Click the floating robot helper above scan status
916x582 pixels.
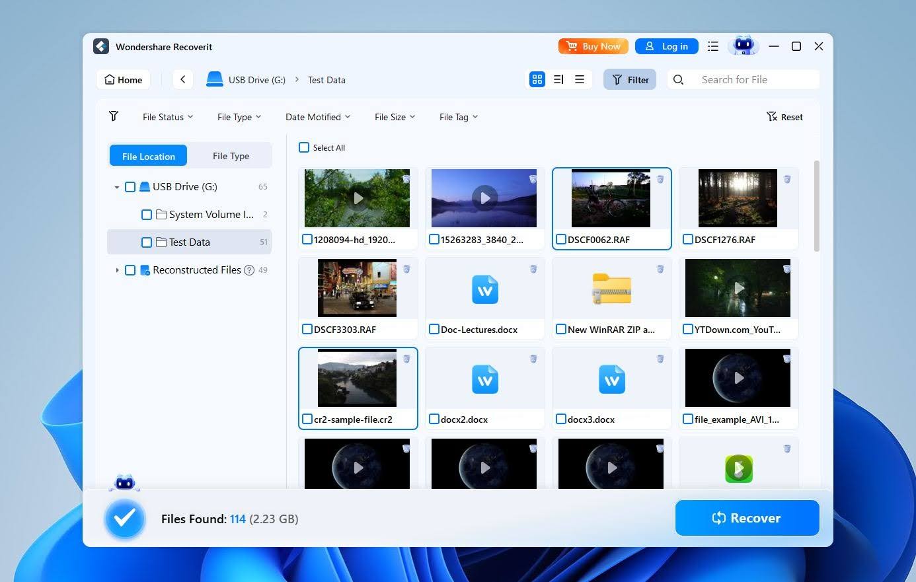pos(124,483)
